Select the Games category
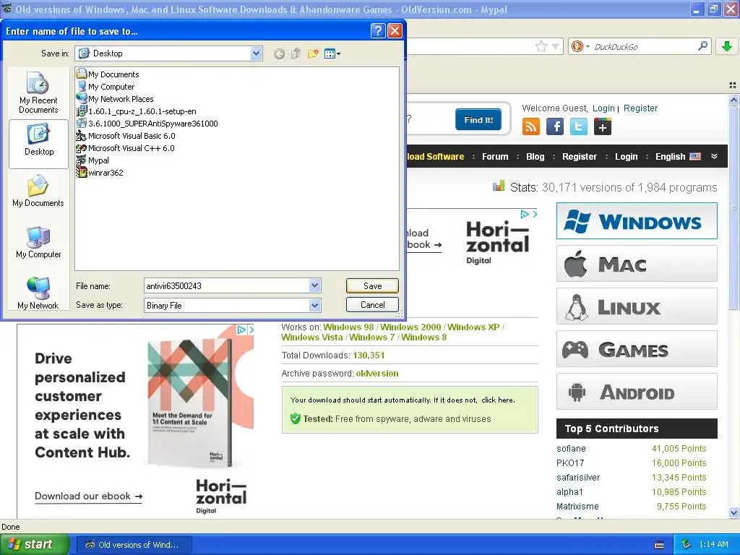Screen dimensions: 740x555 point(637,349)
